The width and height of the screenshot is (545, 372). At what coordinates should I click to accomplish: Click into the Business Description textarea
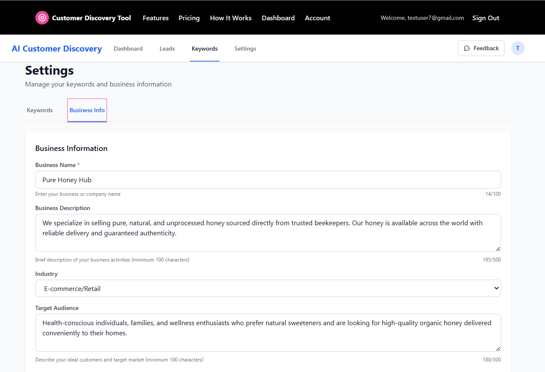[x=268, y=233]
